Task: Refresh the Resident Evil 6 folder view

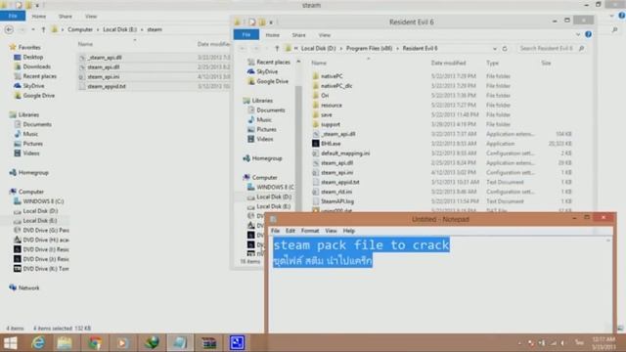Action: (x=505, y=48)
